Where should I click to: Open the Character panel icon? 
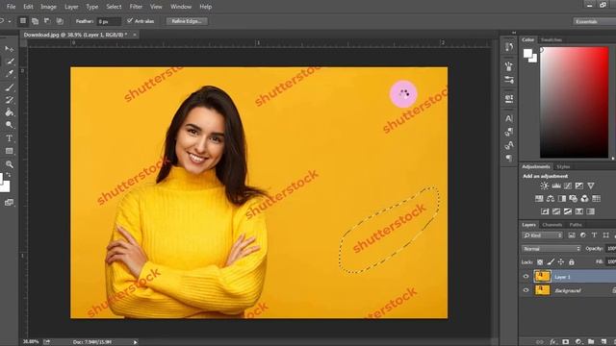509,118
